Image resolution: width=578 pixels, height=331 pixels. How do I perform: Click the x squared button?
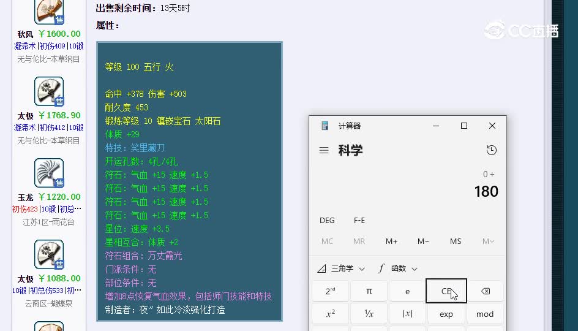click(330, 314)
